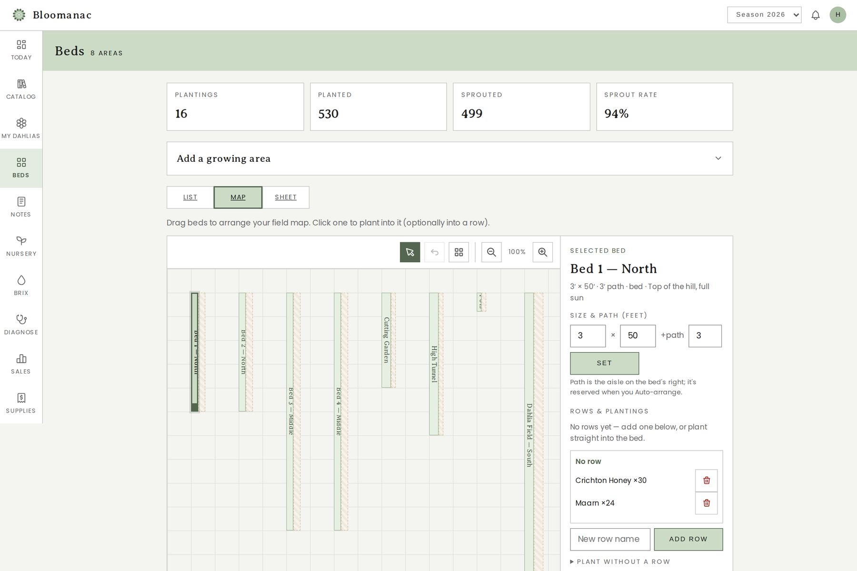857x571 pixels.
Task: Open the Notes sidebar page
Action: click(21, 207)
